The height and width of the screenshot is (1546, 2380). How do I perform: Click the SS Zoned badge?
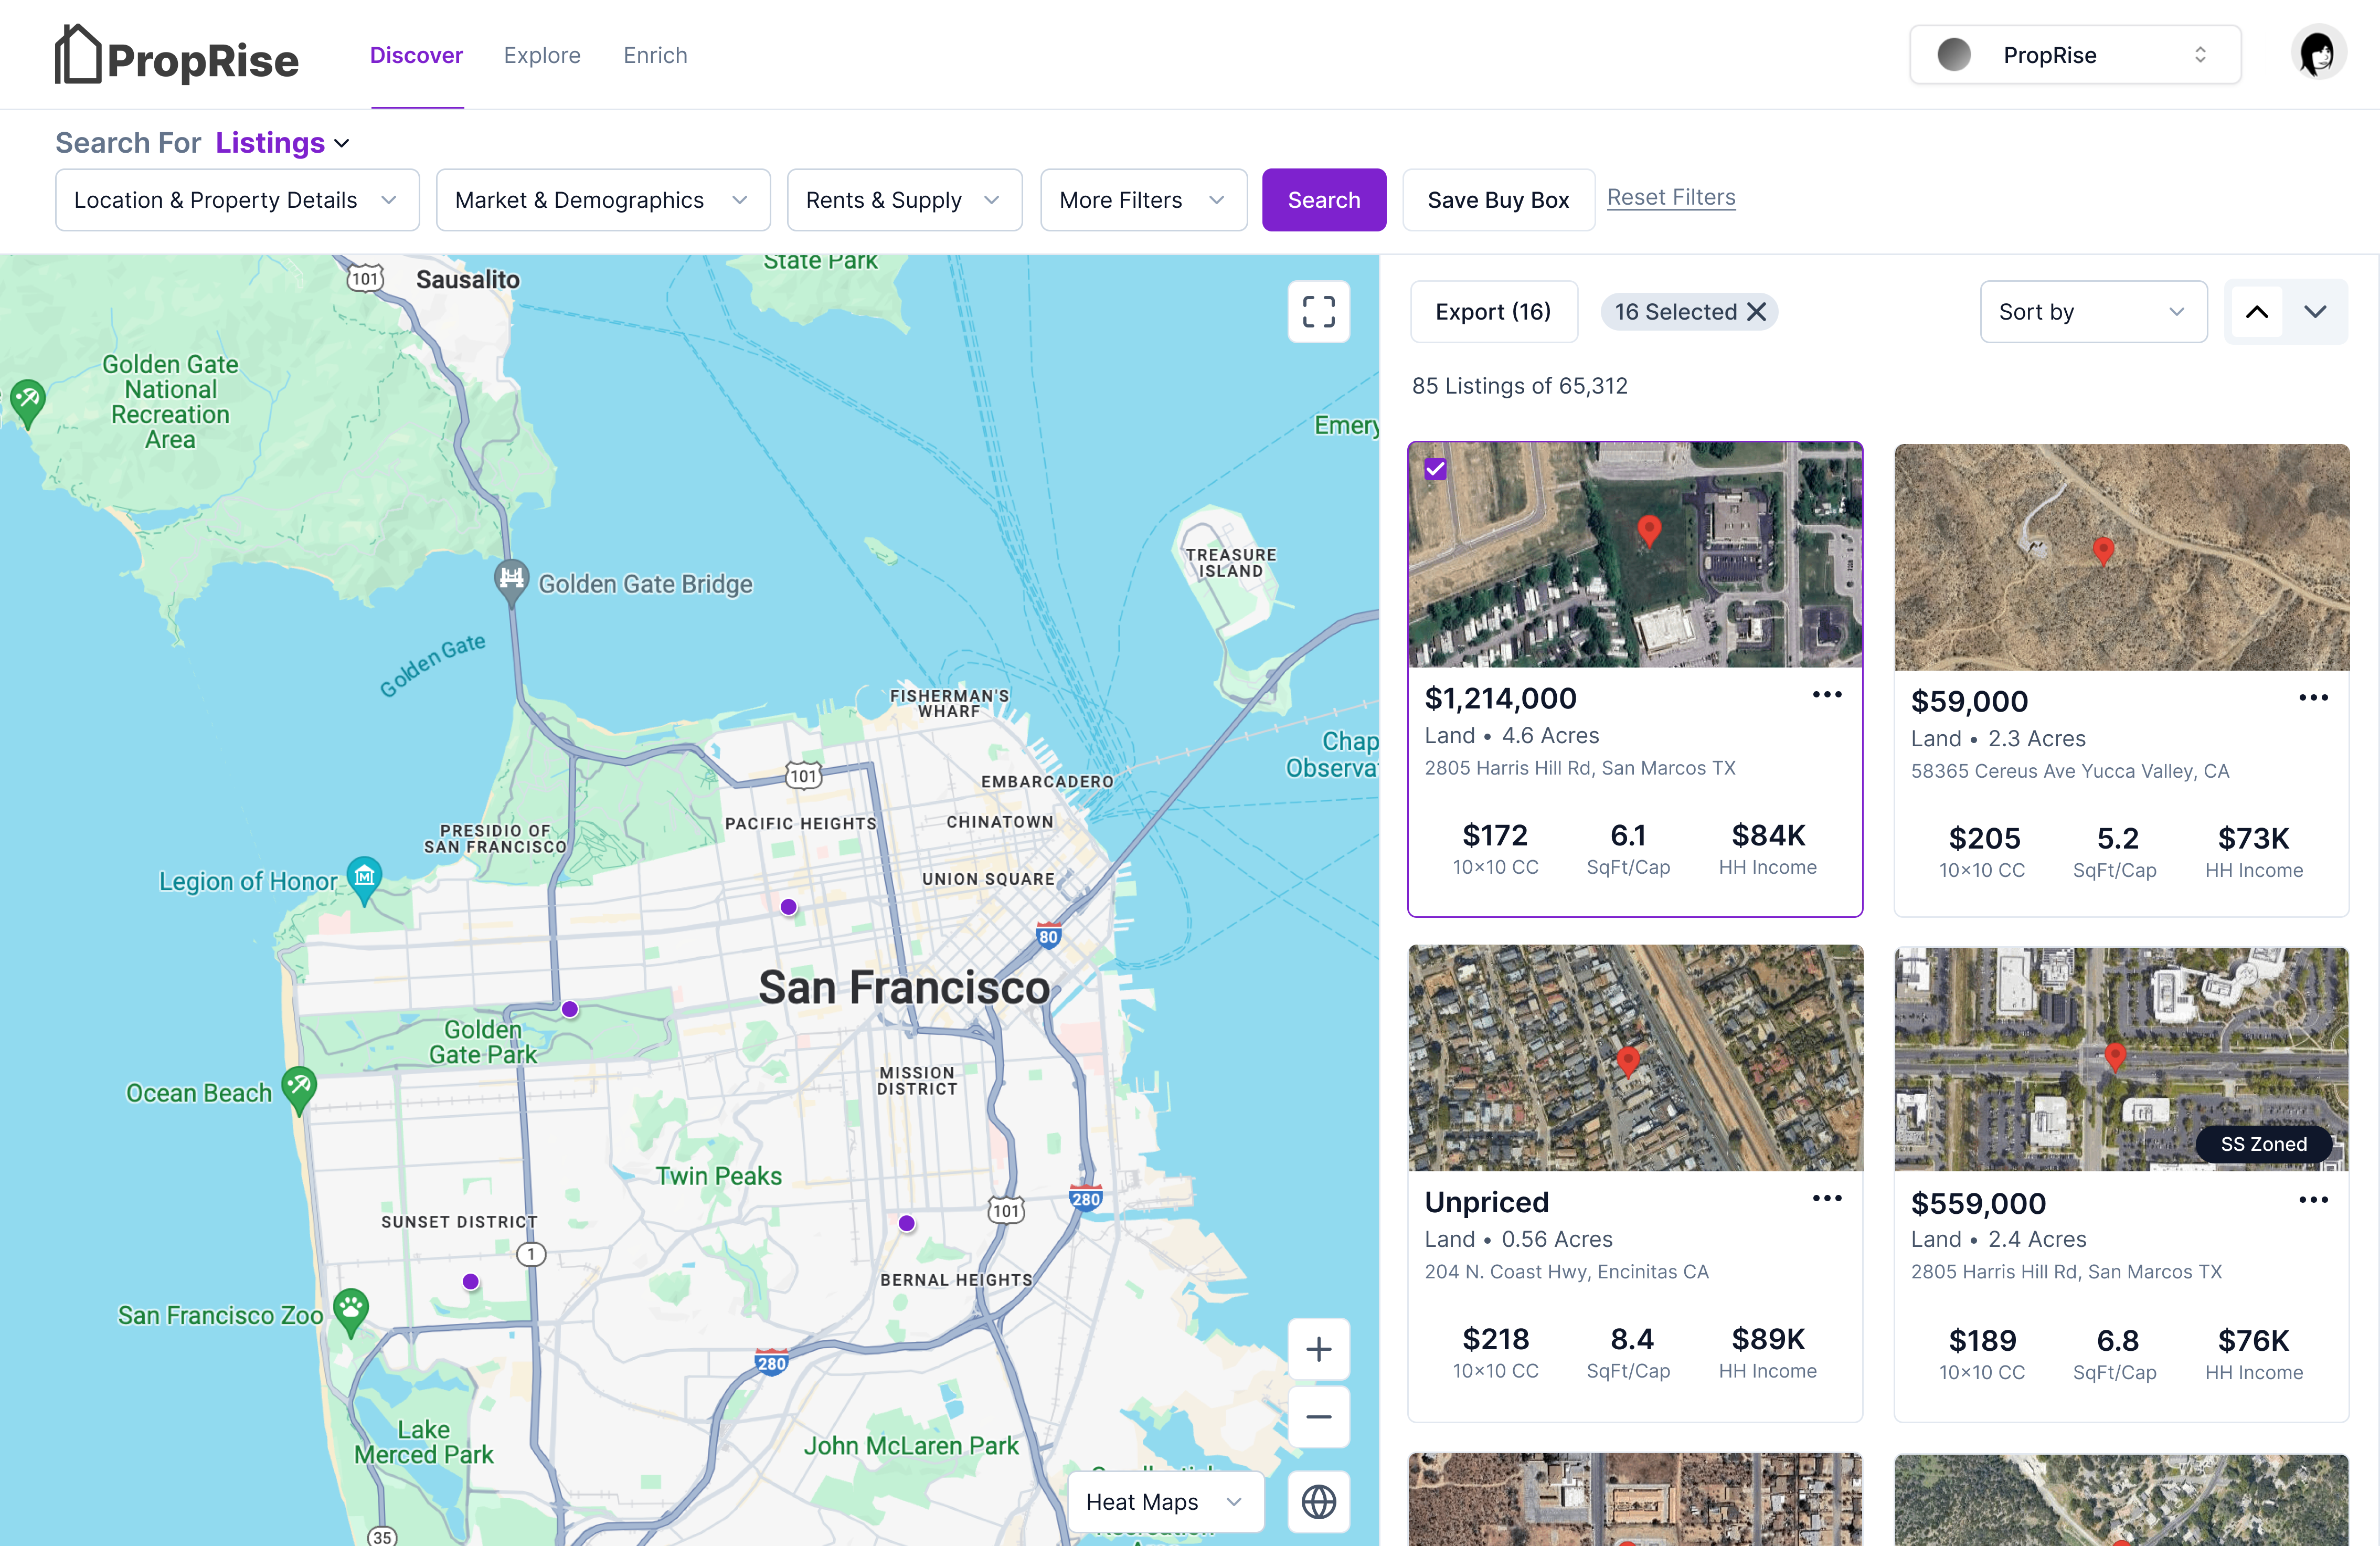pos(2263,1144)
